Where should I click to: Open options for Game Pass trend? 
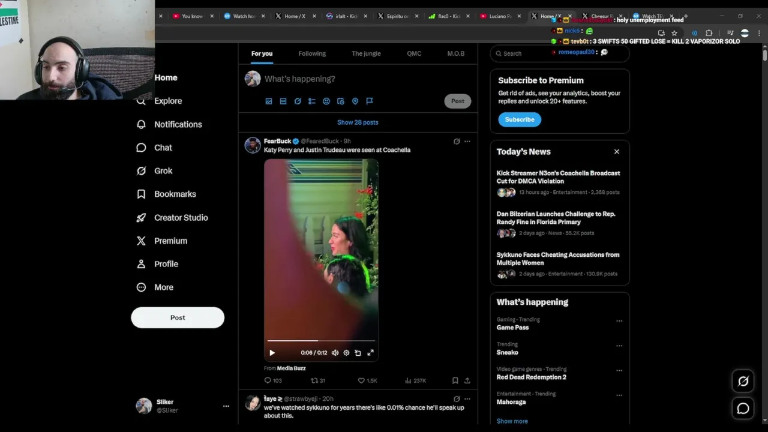pyautogui.click(x=619, y=321)
